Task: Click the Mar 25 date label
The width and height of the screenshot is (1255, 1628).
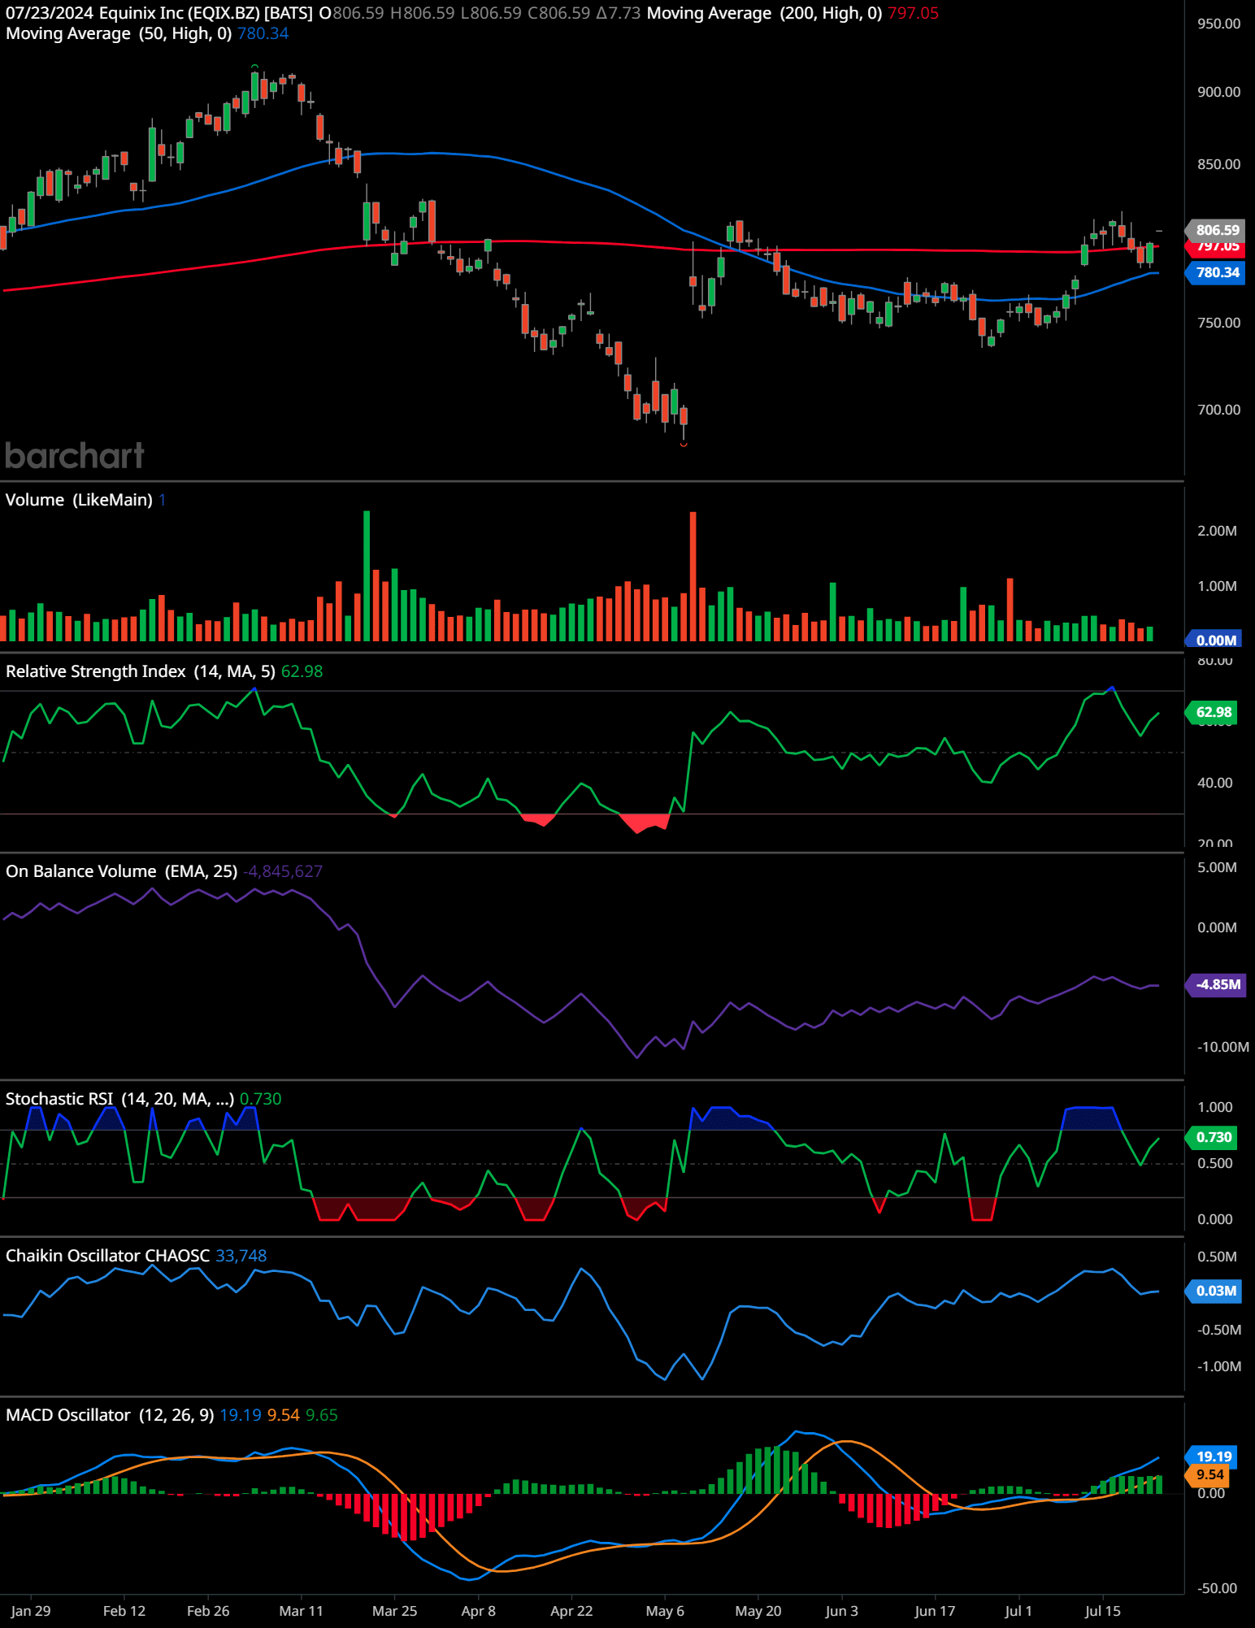Action: pyautogui.click(x=394, y=1611)
